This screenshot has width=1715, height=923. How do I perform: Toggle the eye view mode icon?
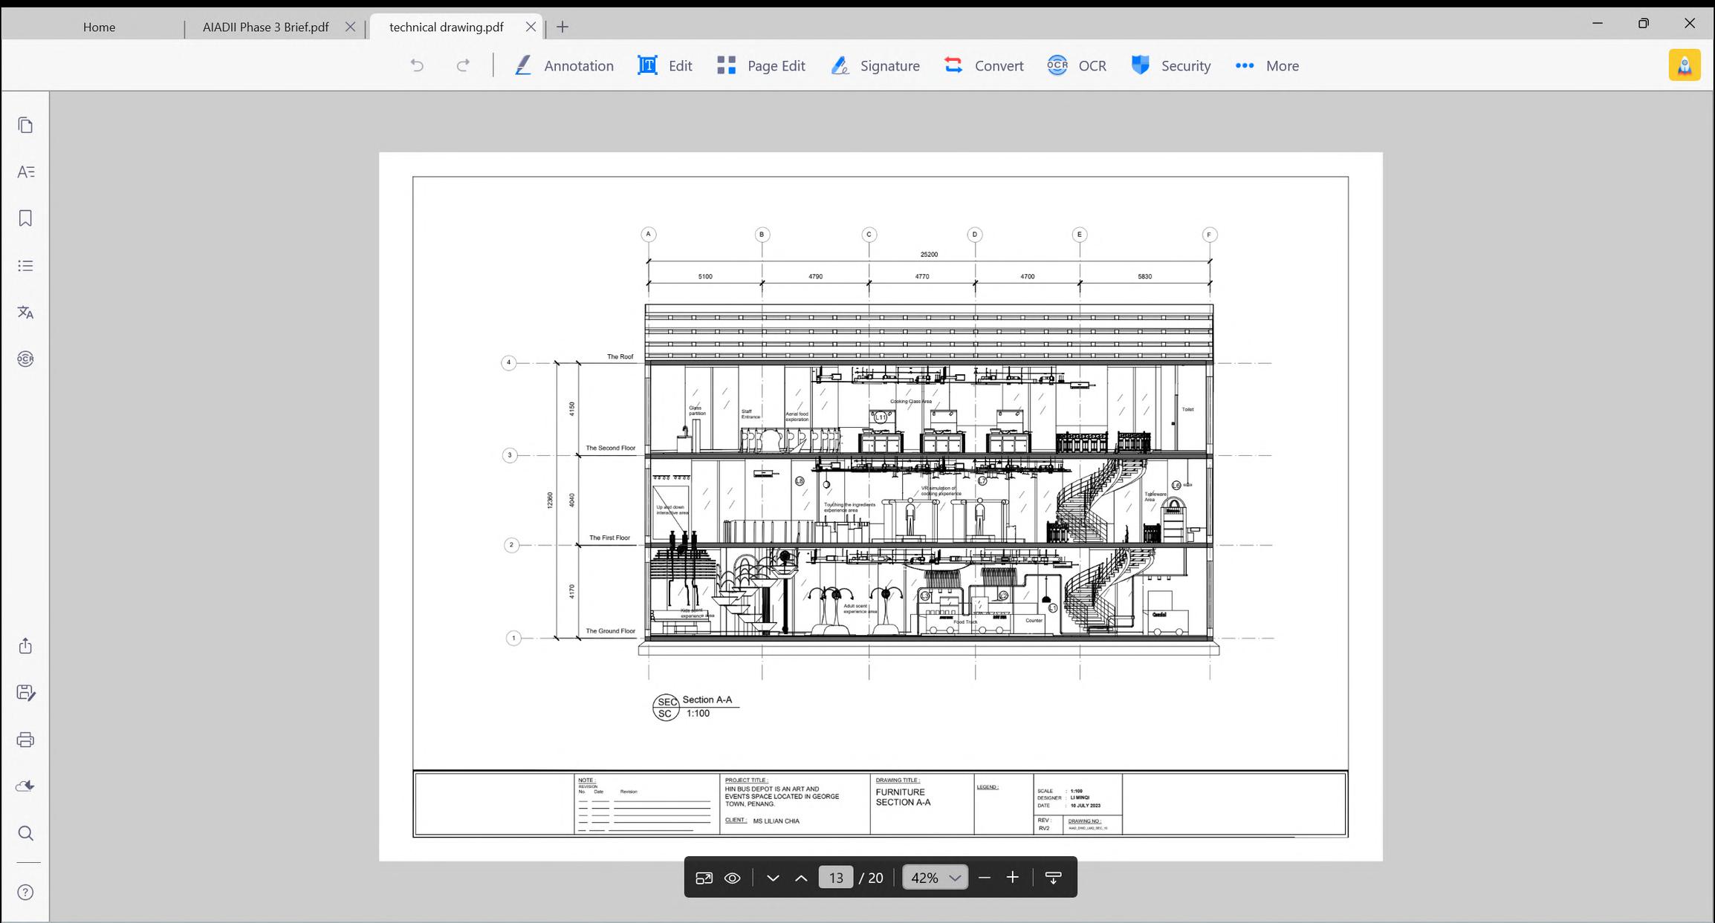click(732, 878)
